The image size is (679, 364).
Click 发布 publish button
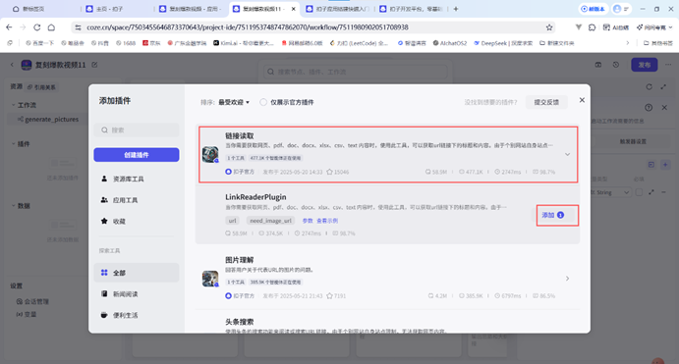645,65
